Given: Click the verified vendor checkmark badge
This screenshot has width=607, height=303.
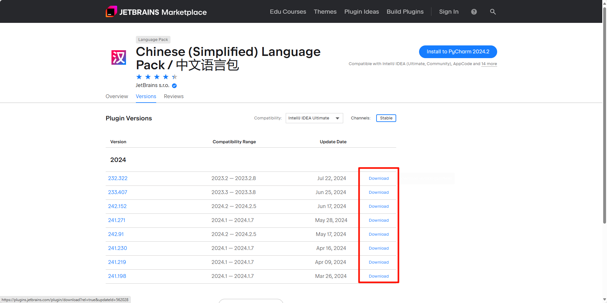Looking at the screenshot, I should (x=174, y=85).
